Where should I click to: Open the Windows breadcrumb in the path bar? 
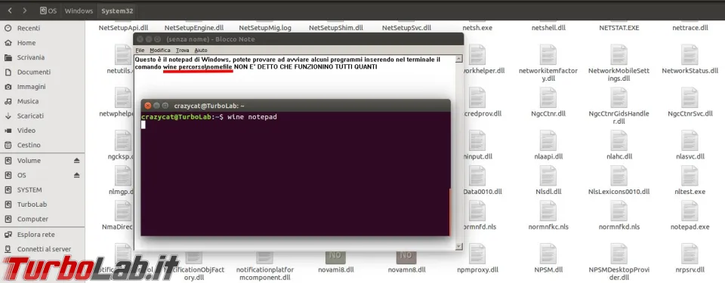pos(79,11)
